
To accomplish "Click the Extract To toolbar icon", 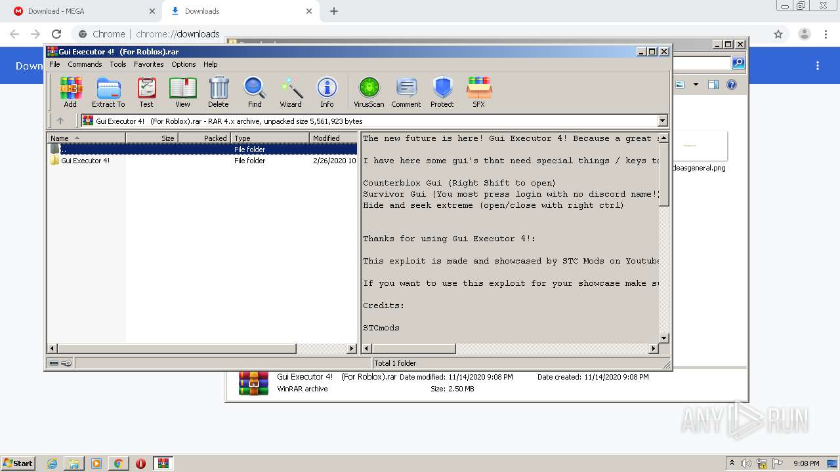I will point(108,92).
